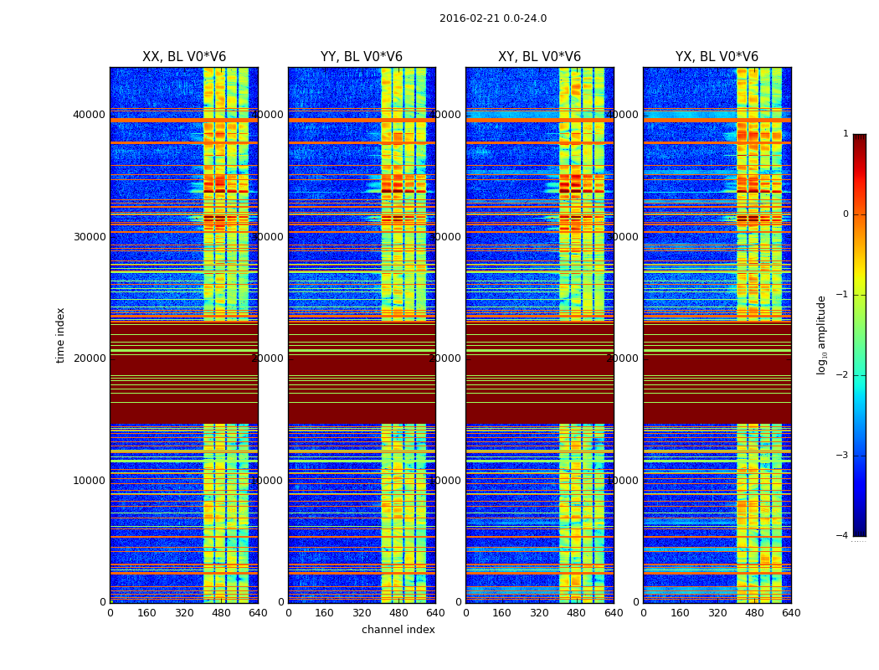The height and width of the screenshot is (670, 879).
Task: Click the 10000 tick beside the XY plot
Action: (x=445, y=481)
